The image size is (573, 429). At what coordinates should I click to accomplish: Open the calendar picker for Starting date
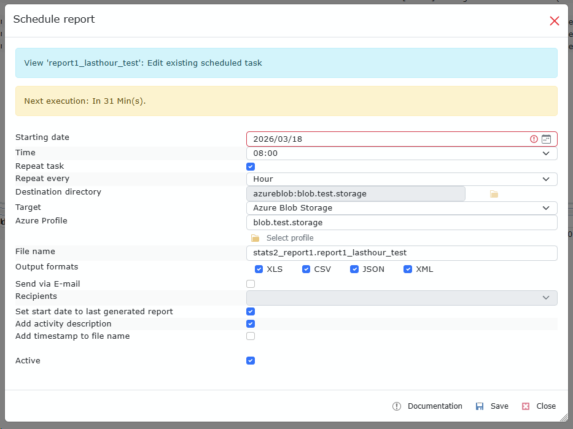546,139
